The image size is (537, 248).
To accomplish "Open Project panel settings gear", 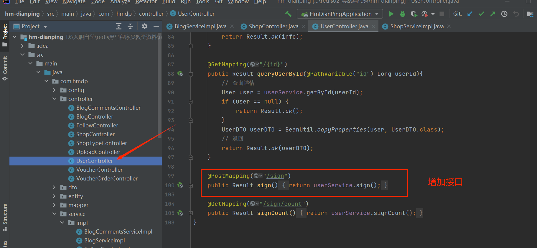I will (x=144, y=26).
